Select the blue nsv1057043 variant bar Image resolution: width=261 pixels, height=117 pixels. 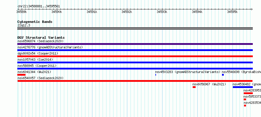(x=135, y=62)
